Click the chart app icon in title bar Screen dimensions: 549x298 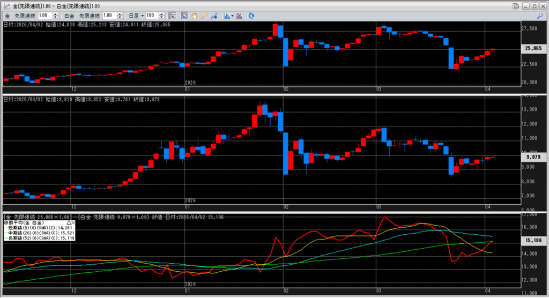coord(7,6)
